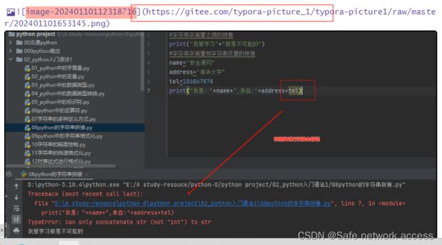Click the gutter line number 7
Screen dimensions: 442x245
[x=148, y=91]
